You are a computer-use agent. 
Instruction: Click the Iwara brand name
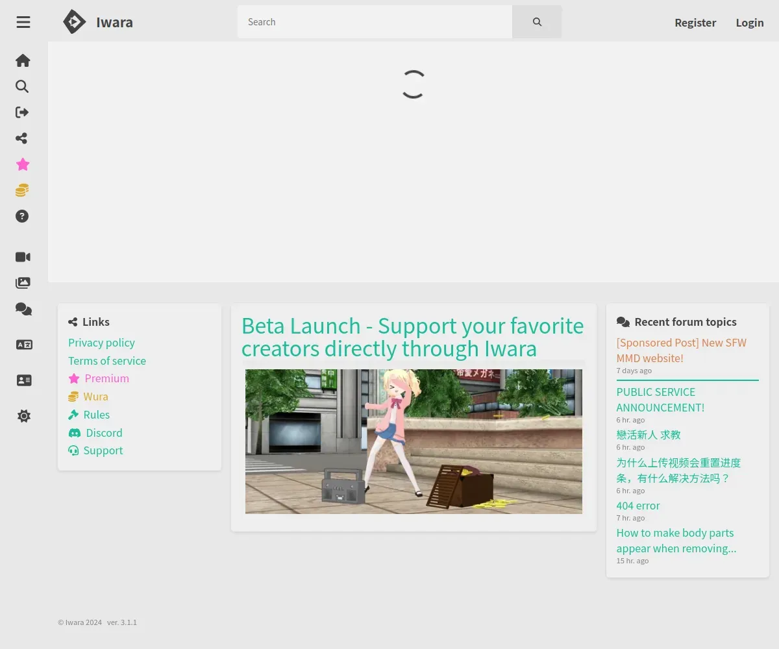tap(114, 22)
